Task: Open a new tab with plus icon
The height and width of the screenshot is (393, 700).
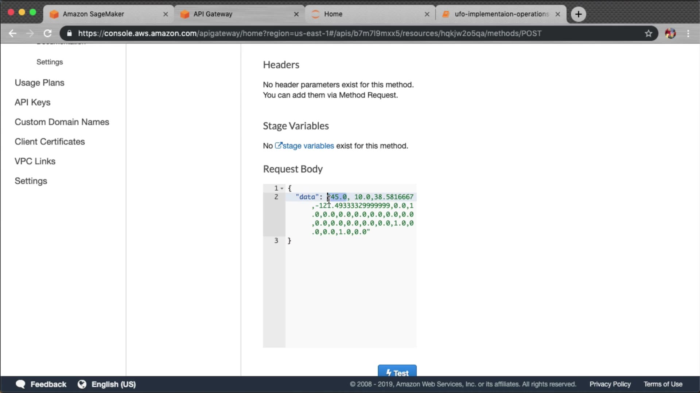Action: point(578,14)
